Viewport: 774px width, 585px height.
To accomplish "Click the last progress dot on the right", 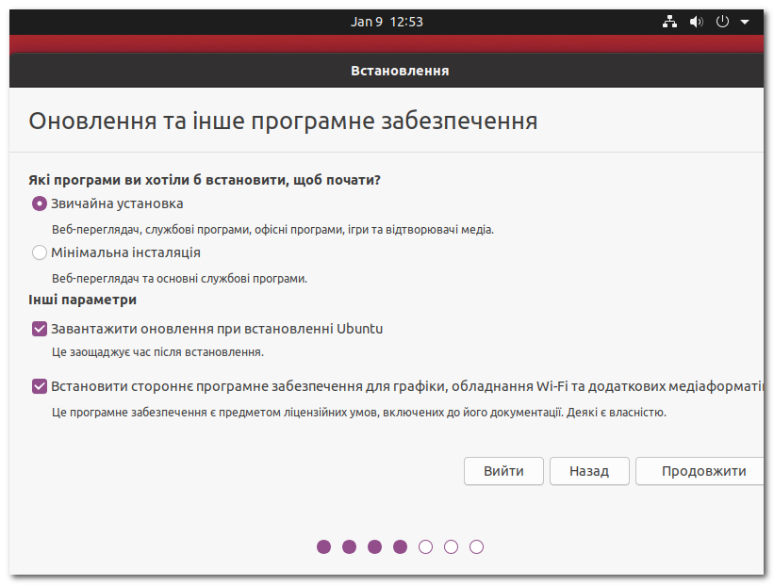I will click(477, 546).
